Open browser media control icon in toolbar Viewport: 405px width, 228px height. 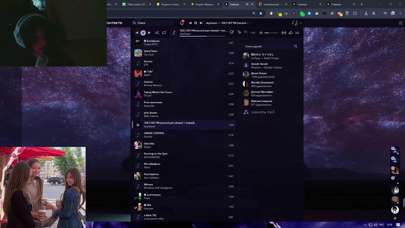[385, 13]
